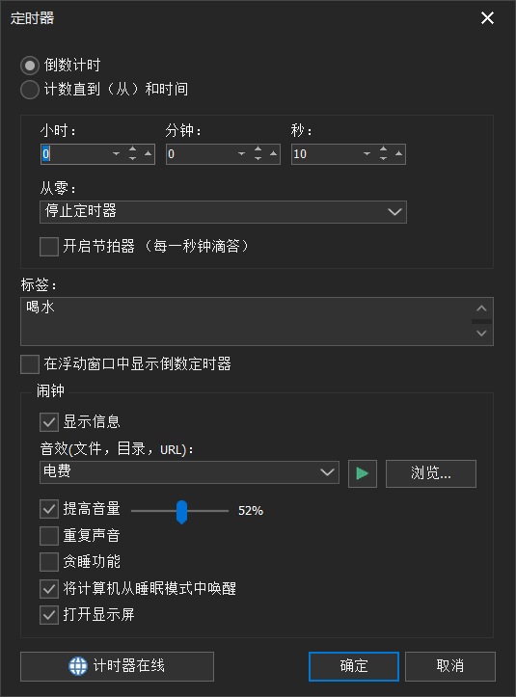This screenshot has width=516, height=697.
Task: Click the globe icon for online timer
Action: (x=78, y=666)
